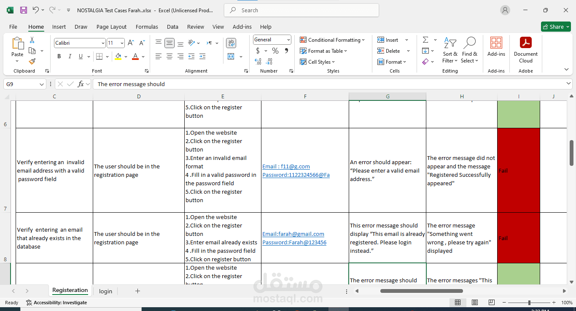
Task: Expand Cell Styles gallery
Action: 317,62
